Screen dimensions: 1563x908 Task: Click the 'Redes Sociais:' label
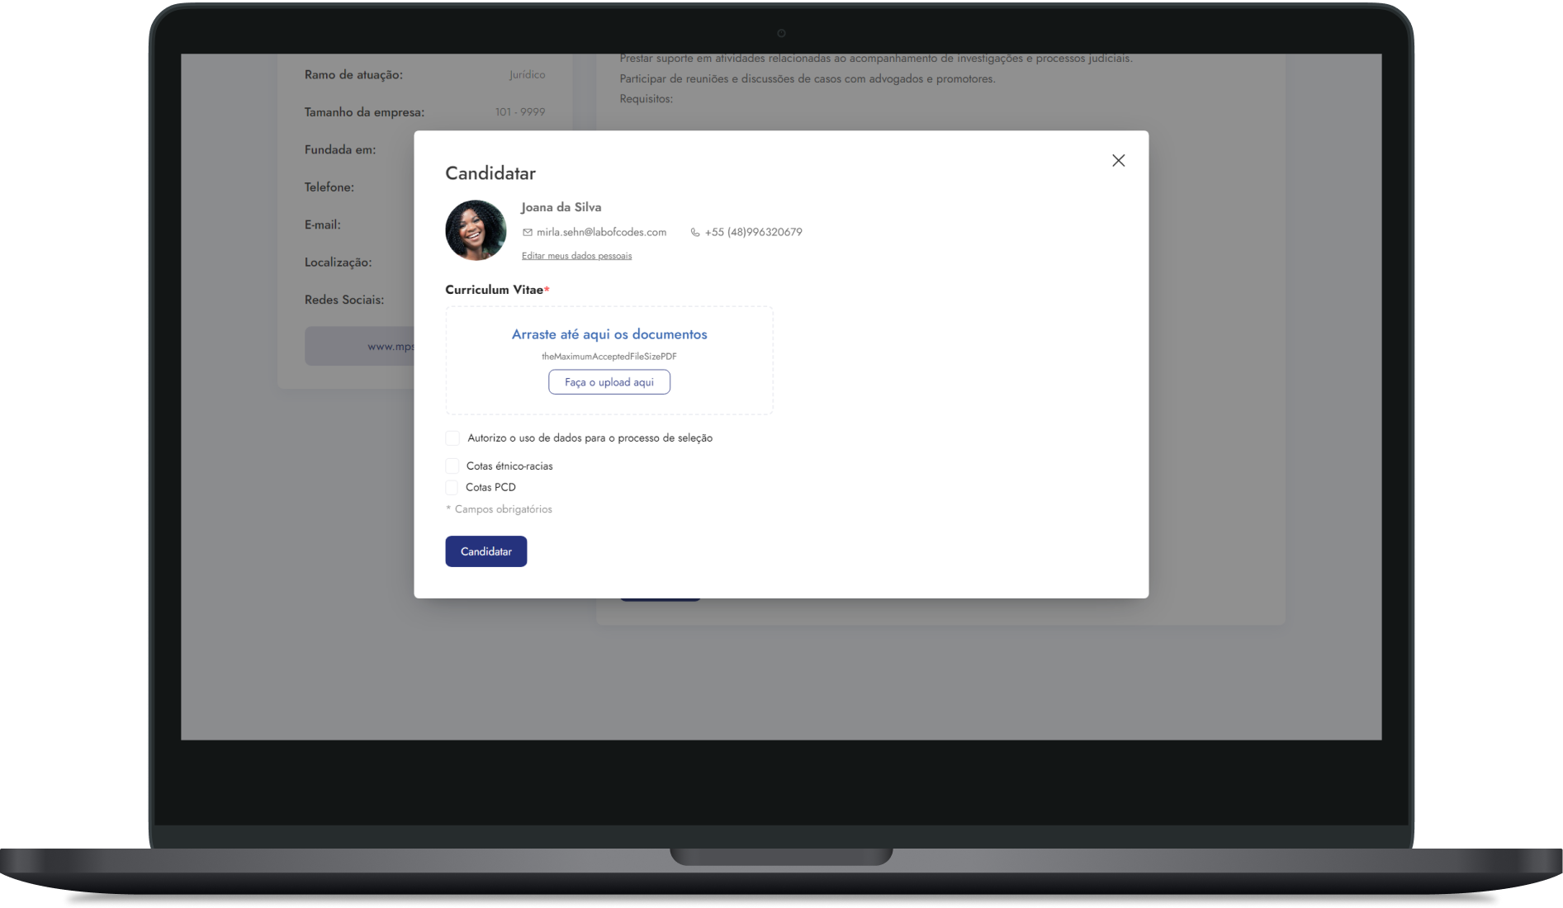tap(344, 300)
